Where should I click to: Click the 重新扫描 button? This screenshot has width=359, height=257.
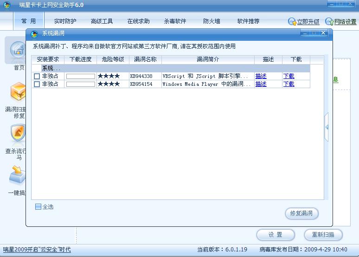tap(323, 235)
